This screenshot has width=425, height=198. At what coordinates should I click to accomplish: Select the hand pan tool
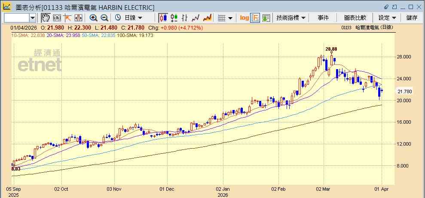46,18
